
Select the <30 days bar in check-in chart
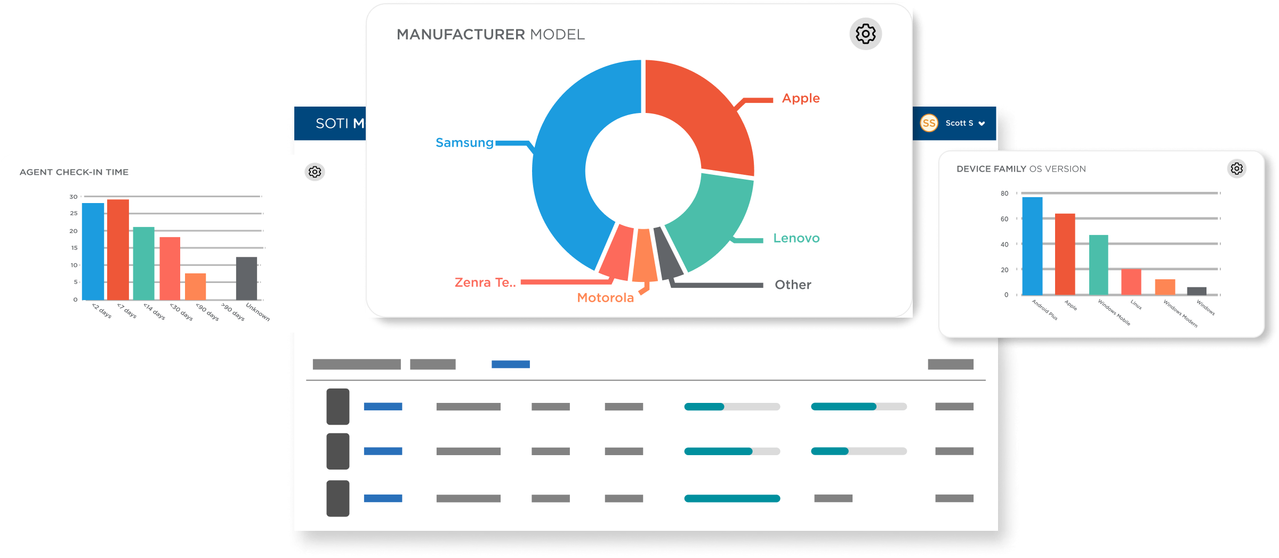click(x=170, y=268)
